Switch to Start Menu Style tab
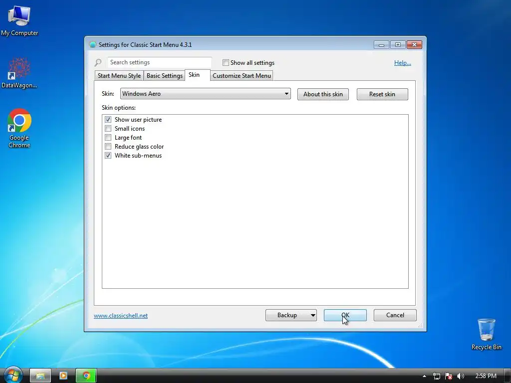Screen dimensions: 511x383 (119, 76)
